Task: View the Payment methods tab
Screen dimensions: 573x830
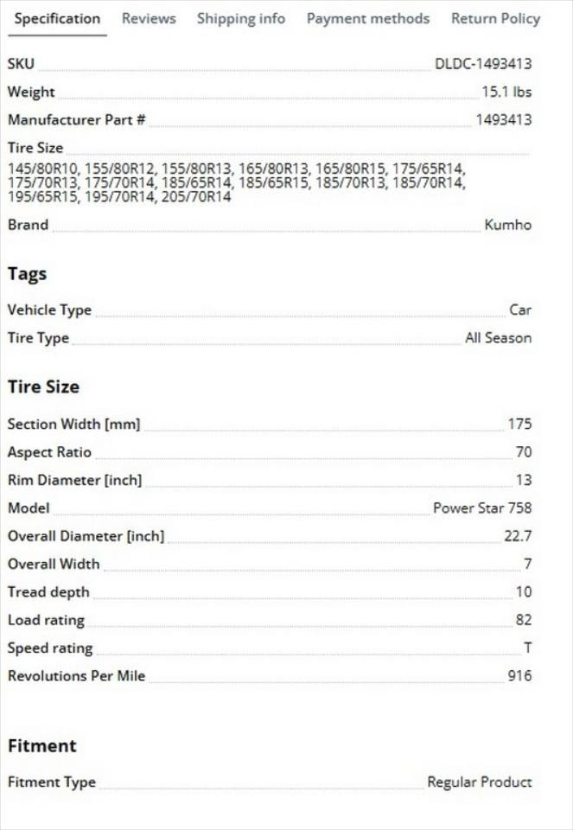Action: coord(367,18)
